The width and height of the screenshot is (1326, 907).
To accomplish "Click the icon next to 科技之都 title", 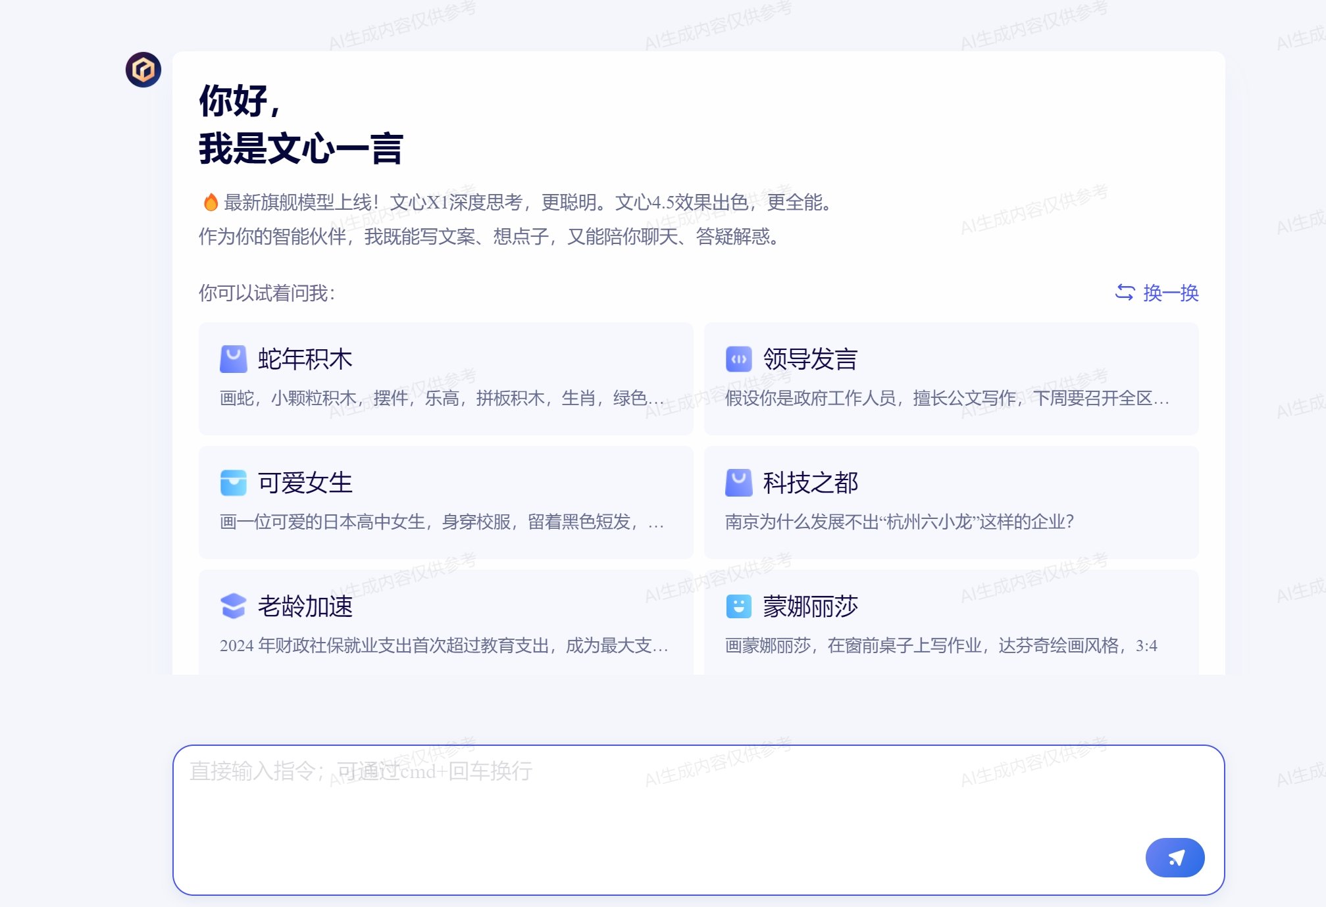I will coord(738,483).
